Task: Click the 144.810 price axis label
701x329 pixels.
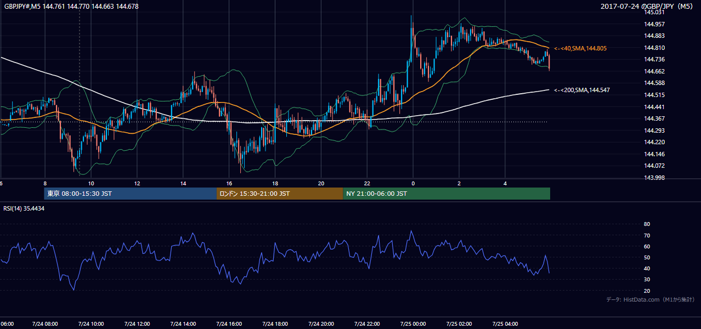Action: pyautogui.click(x=654, y=48)
